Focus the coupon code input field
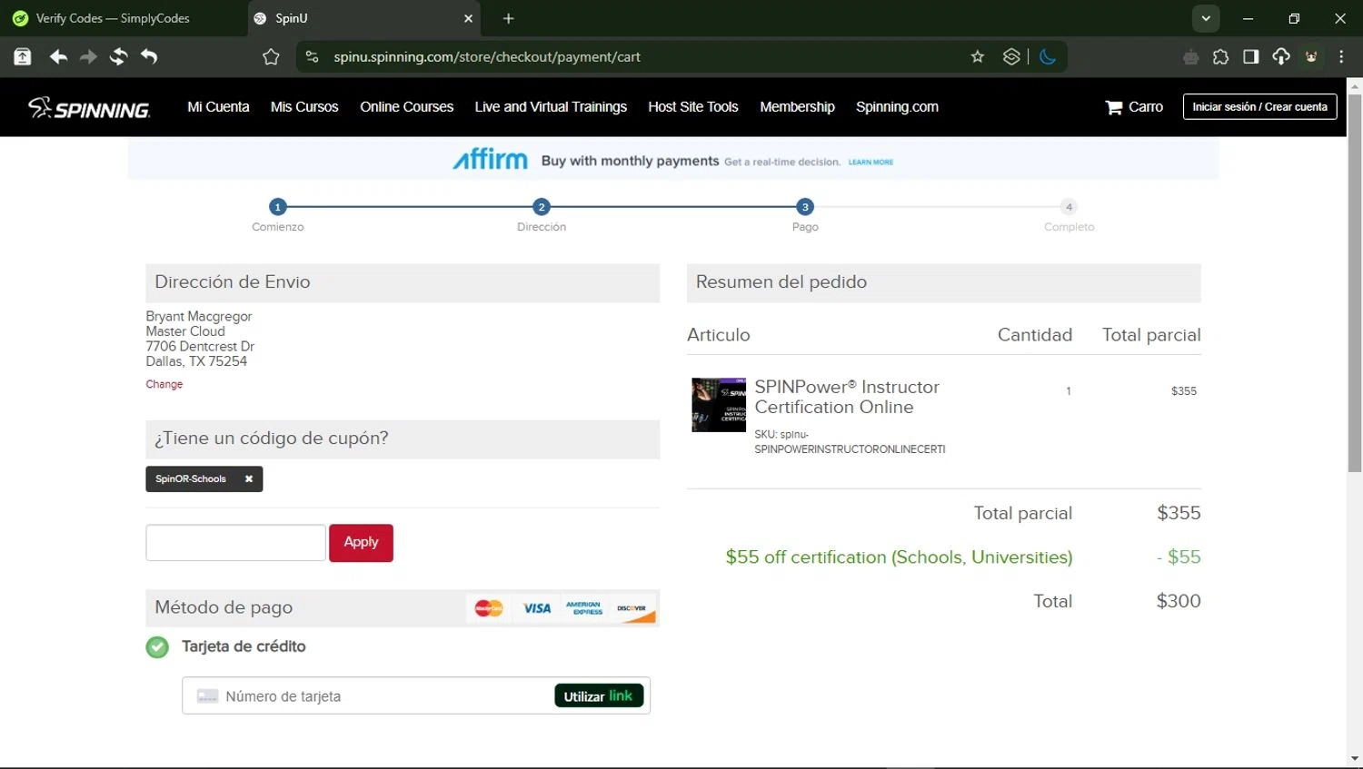 235,543
